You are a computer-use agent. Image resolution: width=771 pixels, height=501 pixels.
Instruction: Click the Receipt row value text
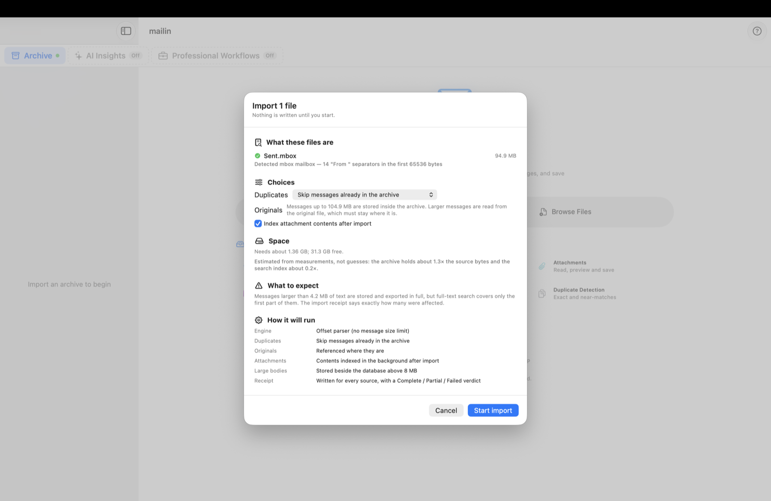[x=398, y=381]
